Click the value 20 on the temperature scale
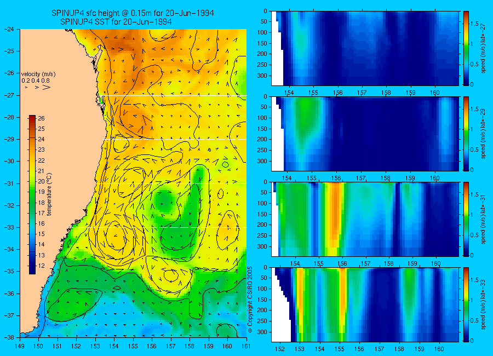Viewport: 493px width, 356px height. pyautogui.click(x=41, y=181)
